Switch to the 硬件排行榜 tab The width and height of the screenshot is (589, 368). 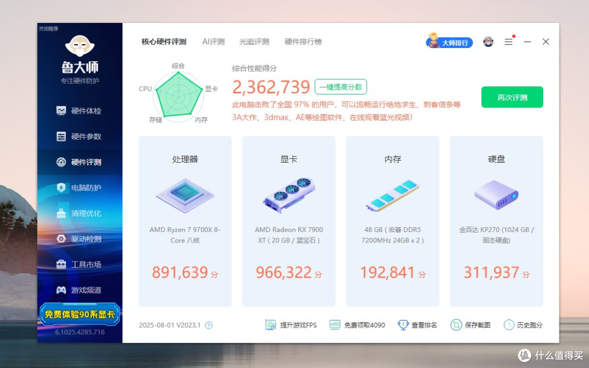(303, 41)
